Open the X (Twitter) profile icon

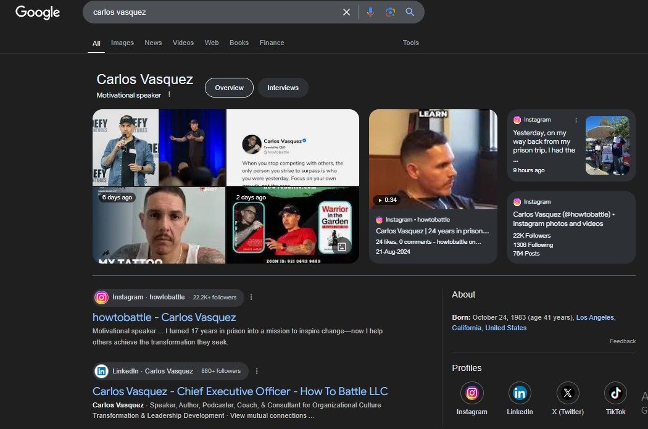(x=568, y=393)
